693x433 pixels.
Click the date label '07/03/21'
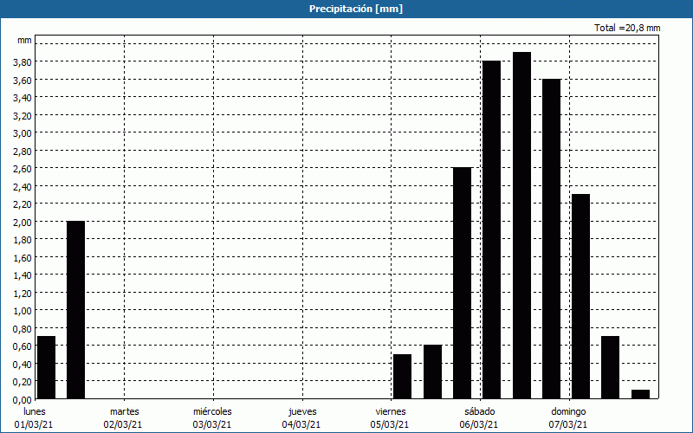[568, 424]
